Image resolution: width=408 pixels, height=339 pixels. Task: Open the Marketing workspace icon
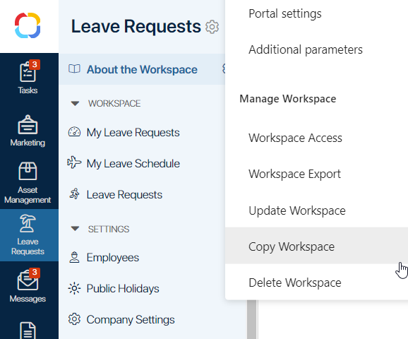point(28,125)
